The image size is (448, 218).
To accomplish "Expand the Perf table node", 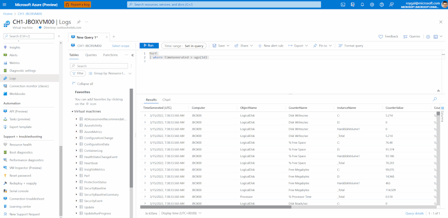I will point(77,176).
